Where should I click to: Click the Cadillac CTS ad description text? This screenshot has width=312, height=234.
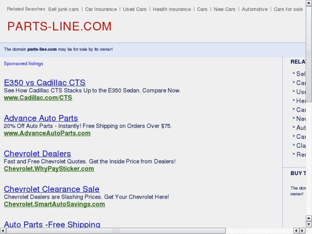click(x=92, y=91)
